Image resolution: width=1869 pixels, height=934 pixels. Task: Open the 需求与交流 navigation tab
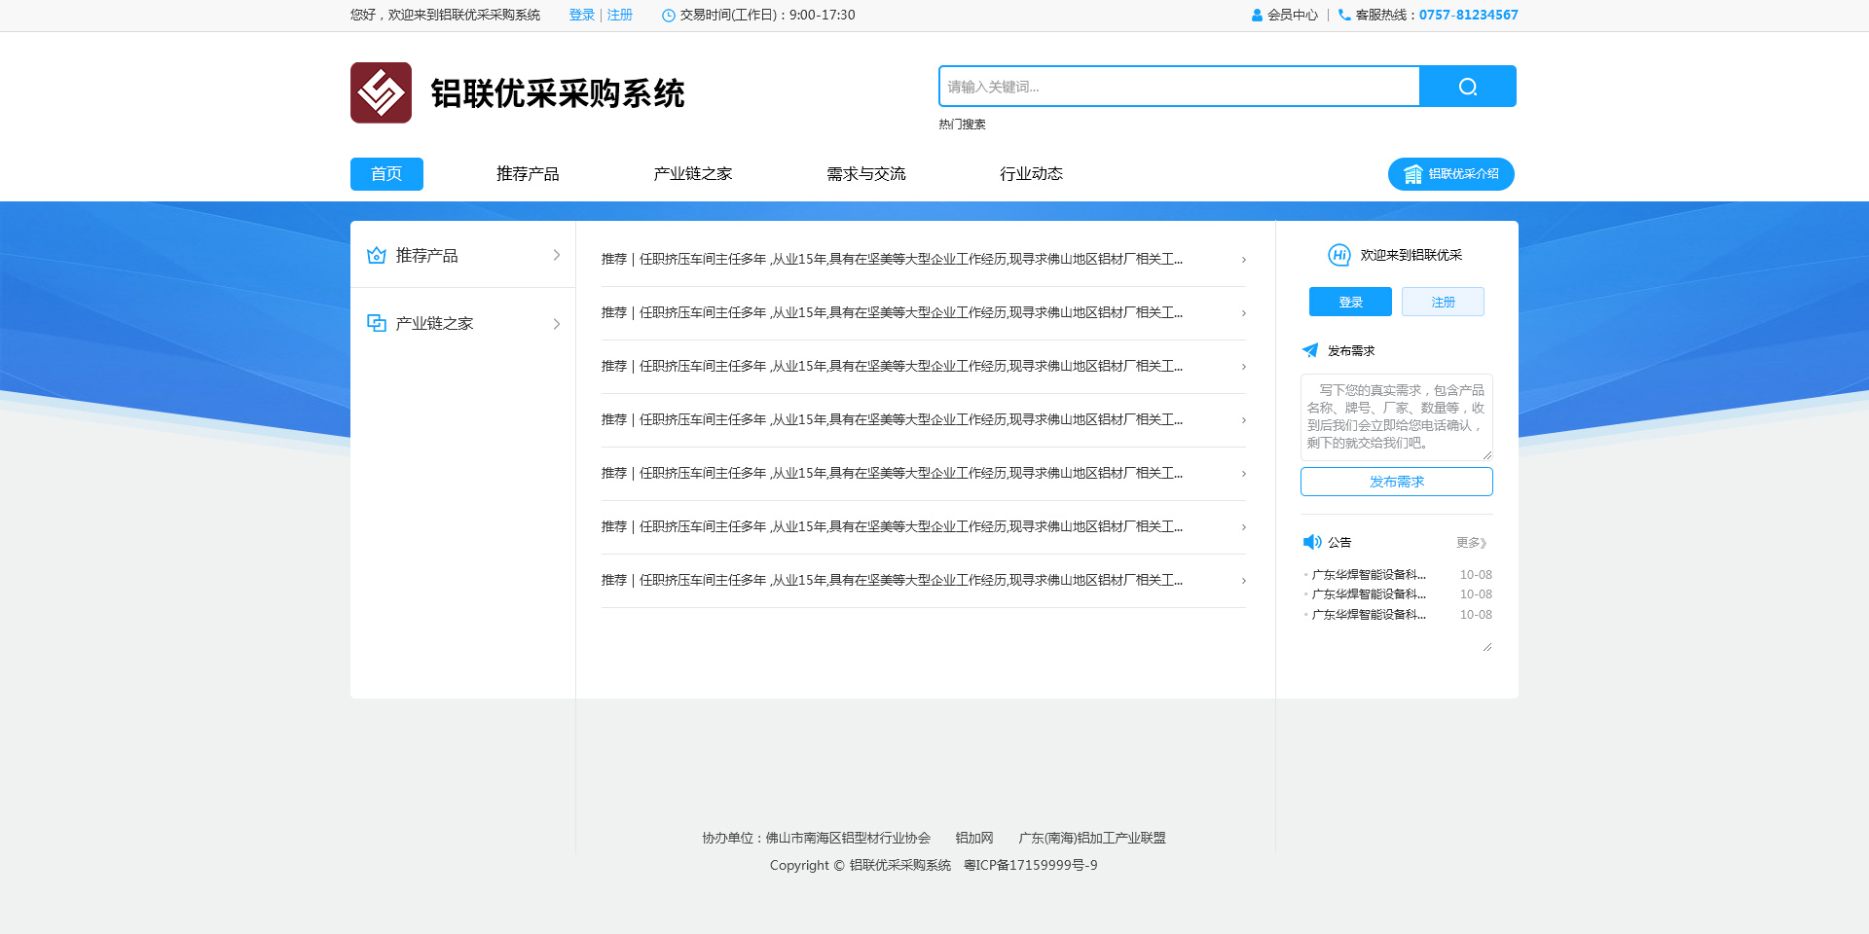[865, 174]
